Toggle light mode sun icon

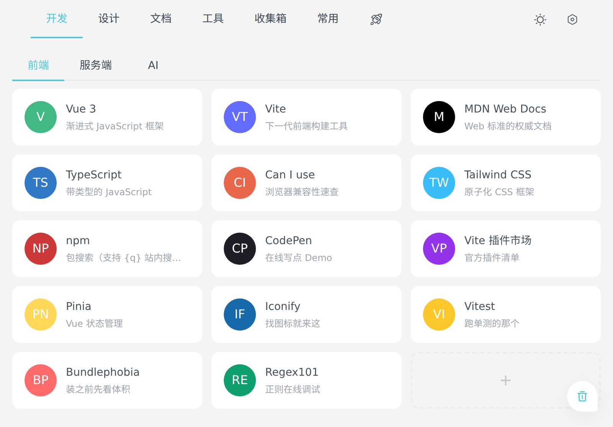click(x=540, y=20)
